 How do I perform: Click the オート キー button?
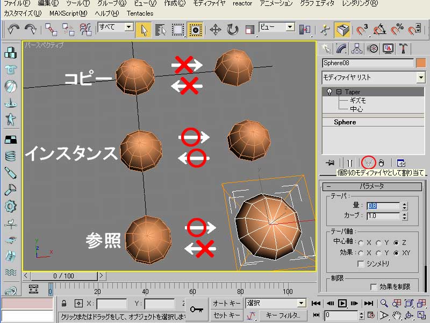pos(226,304)
